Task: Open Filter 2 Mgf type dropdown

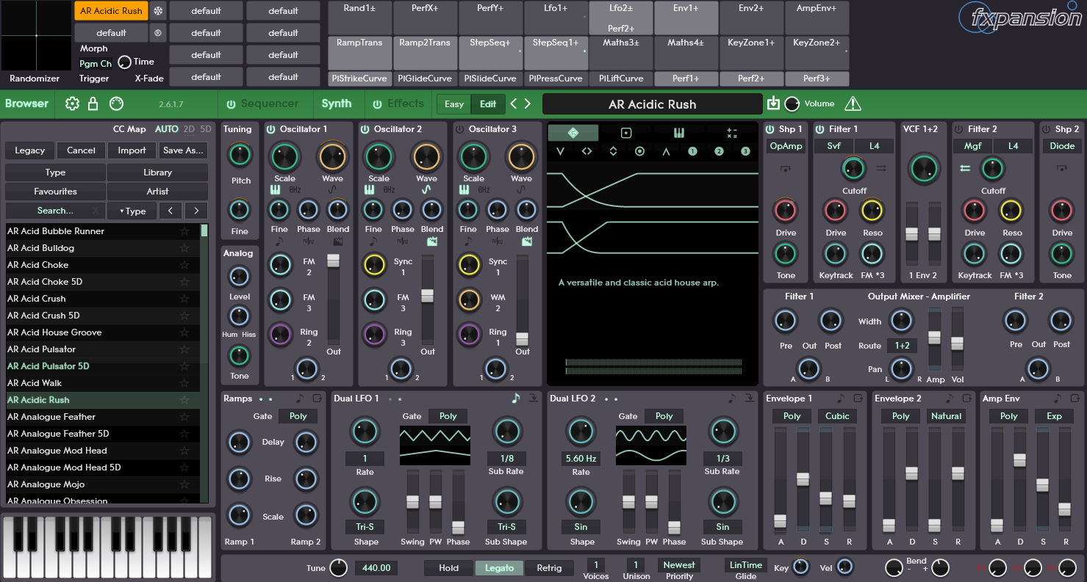Action: click(x=973, y=146)
